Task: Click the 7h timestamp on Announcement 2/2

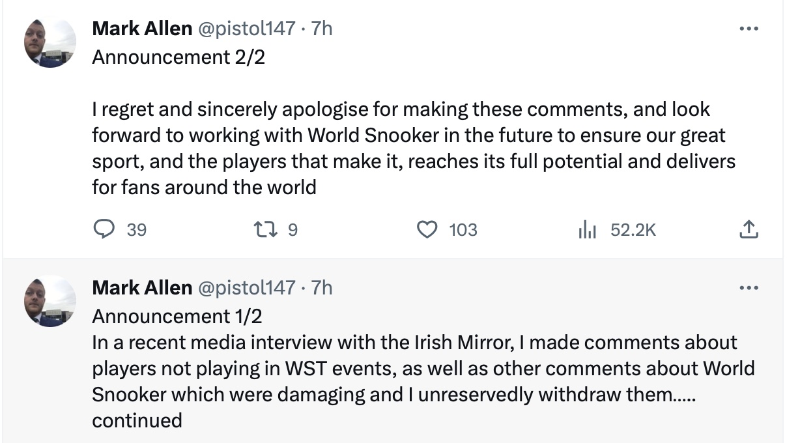Action: (x=322, y=29)
